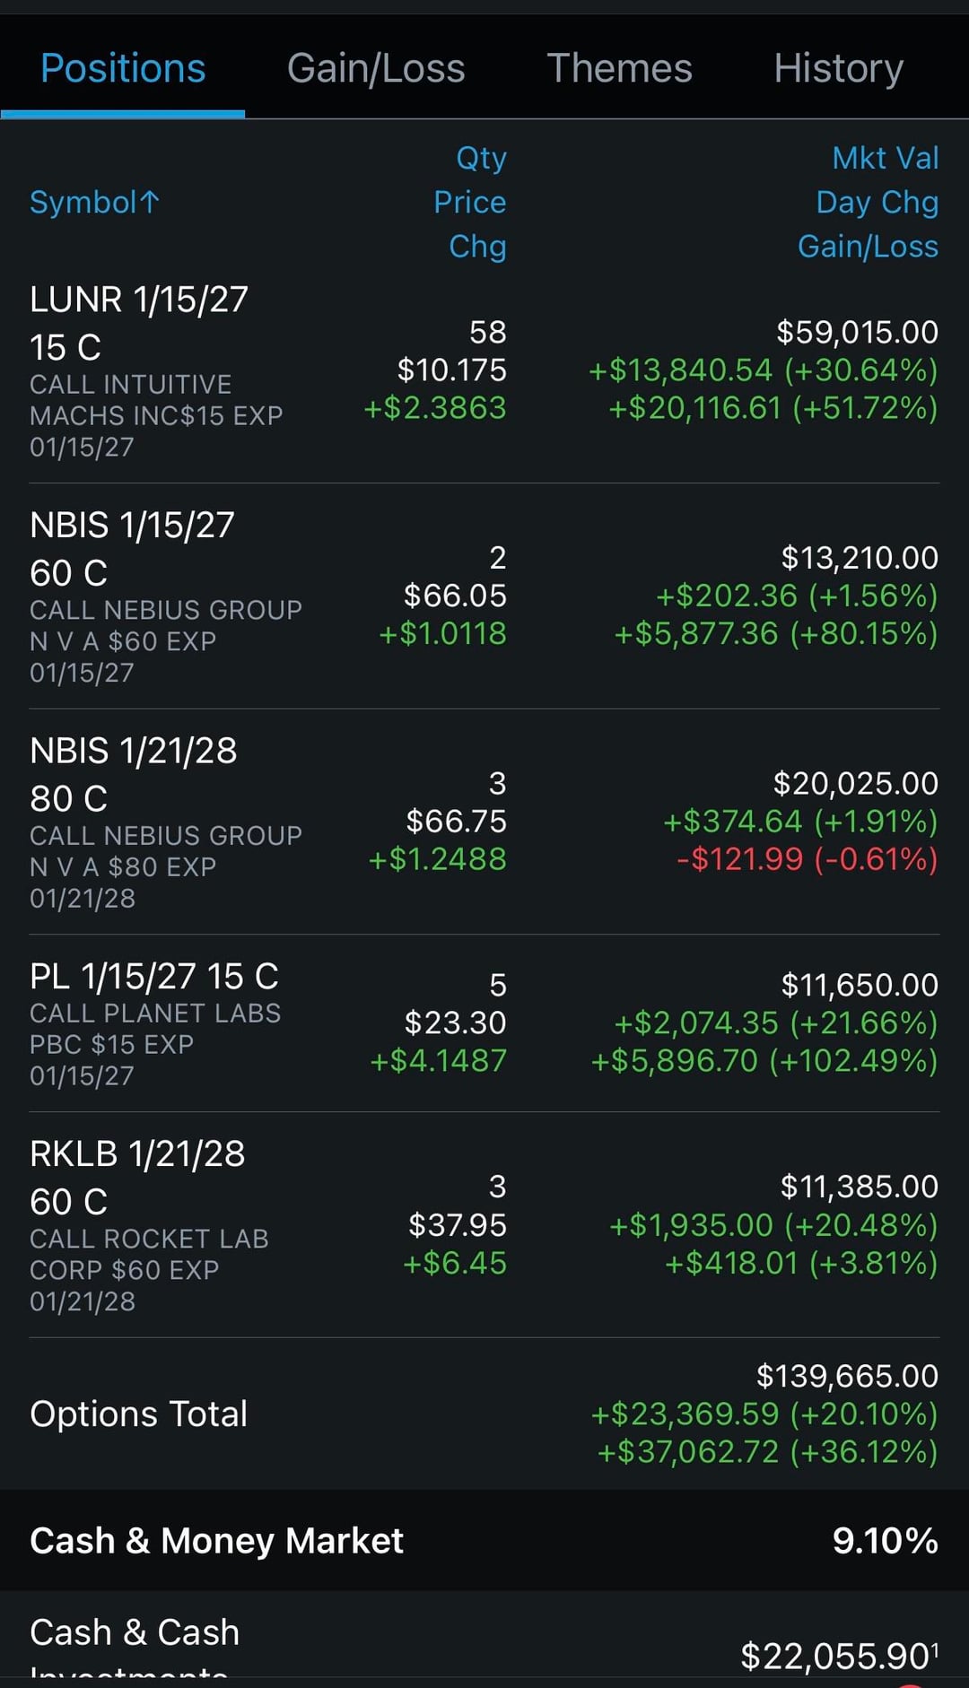Sort by Mkt Val header

[x=885, y=158]
